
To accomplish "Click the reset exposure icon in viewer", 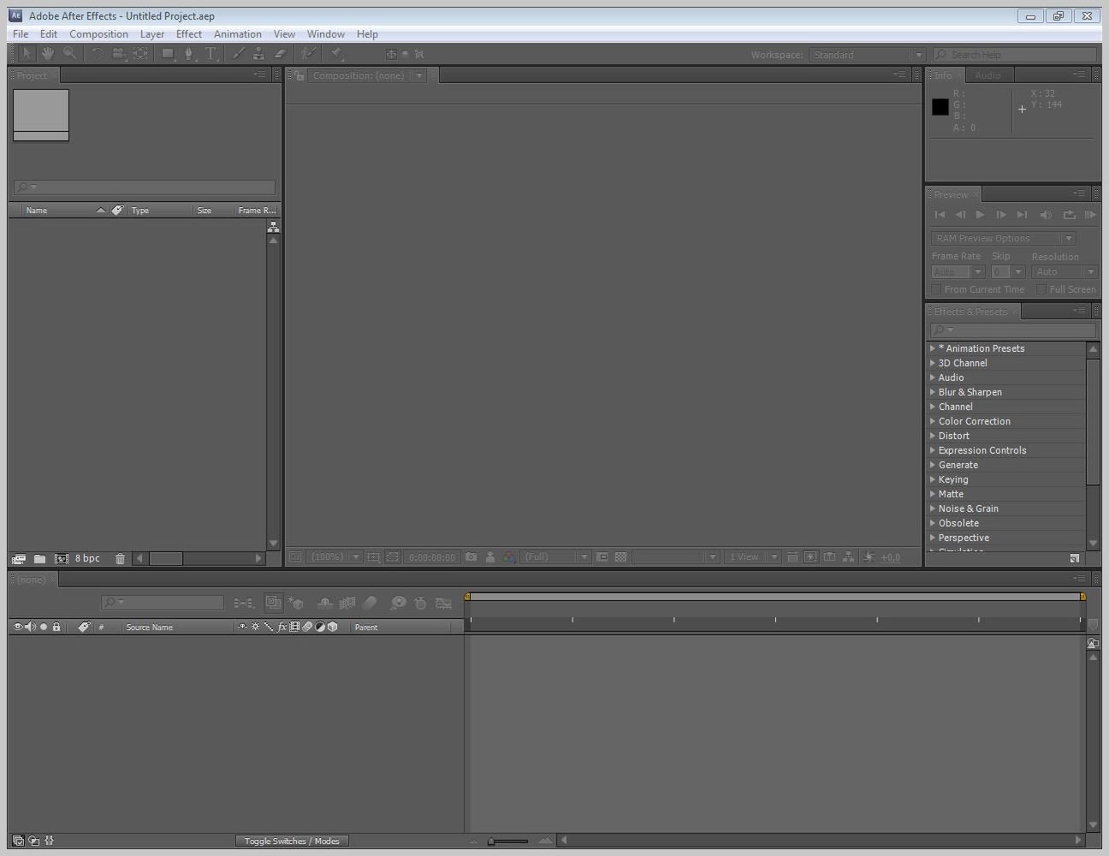I will [x=869, y=556].
